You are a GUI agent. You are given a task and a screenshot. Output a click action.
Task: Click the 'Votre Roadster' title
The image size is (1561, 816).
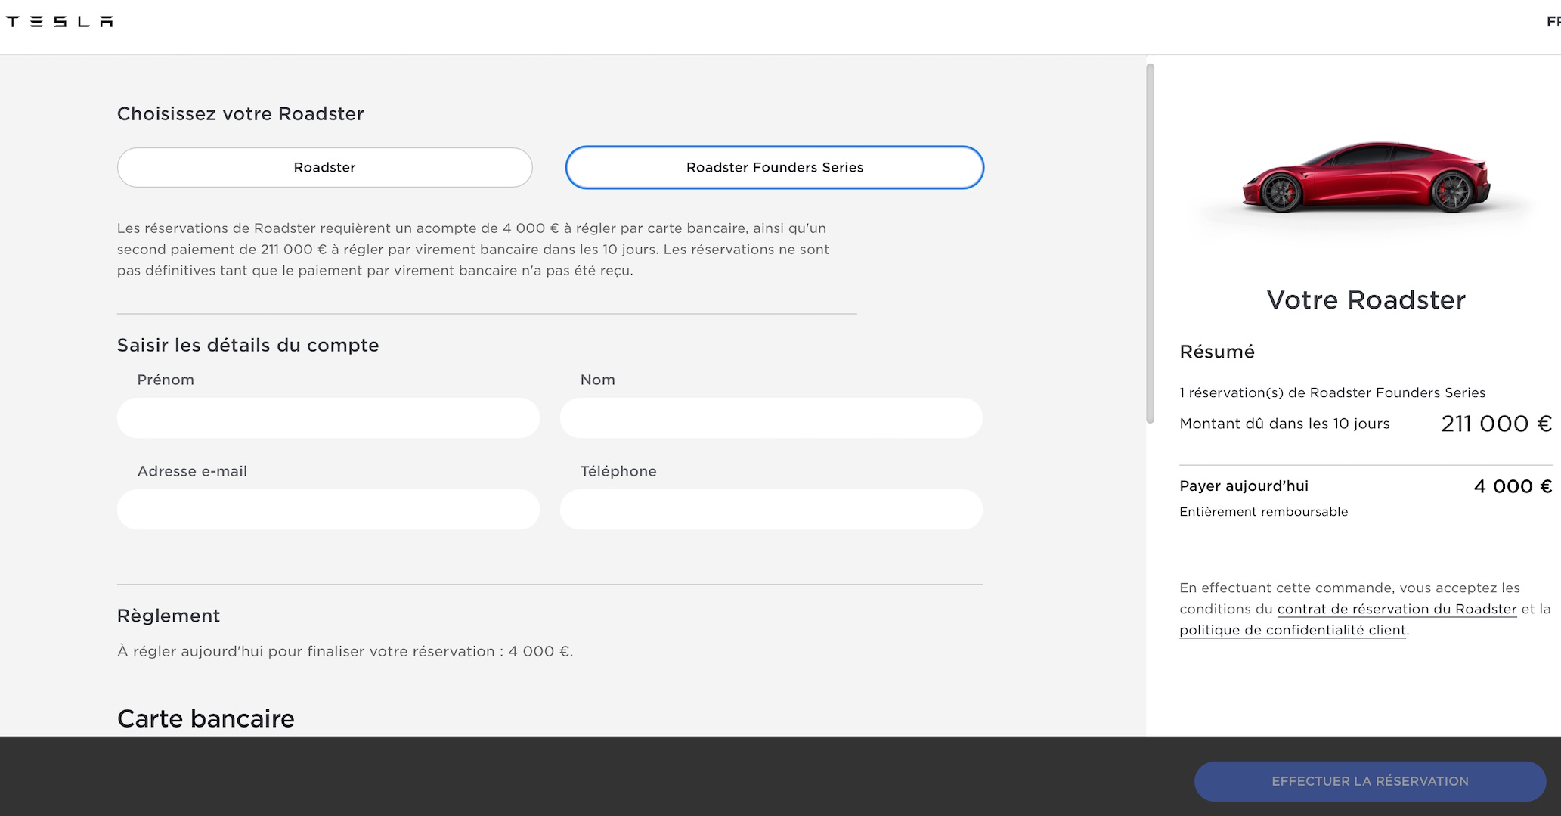[x=1366, y=299]
